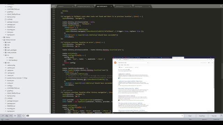The height and width of the screenshot is (125, 223).
Task: Click the editor minimap scrollbar
Action: tap(222, 71)
